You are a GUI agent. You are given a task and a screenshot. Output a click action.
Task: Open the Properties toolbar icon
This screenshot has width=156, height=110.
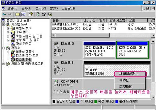coord(44,14)
